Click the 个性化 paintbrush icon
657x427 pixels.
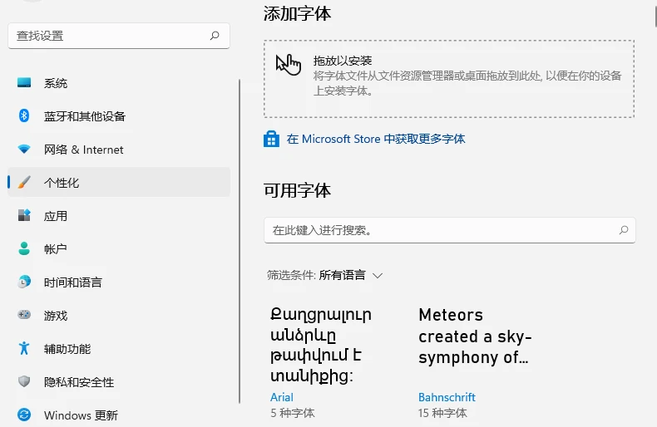(x=24, y=183)
